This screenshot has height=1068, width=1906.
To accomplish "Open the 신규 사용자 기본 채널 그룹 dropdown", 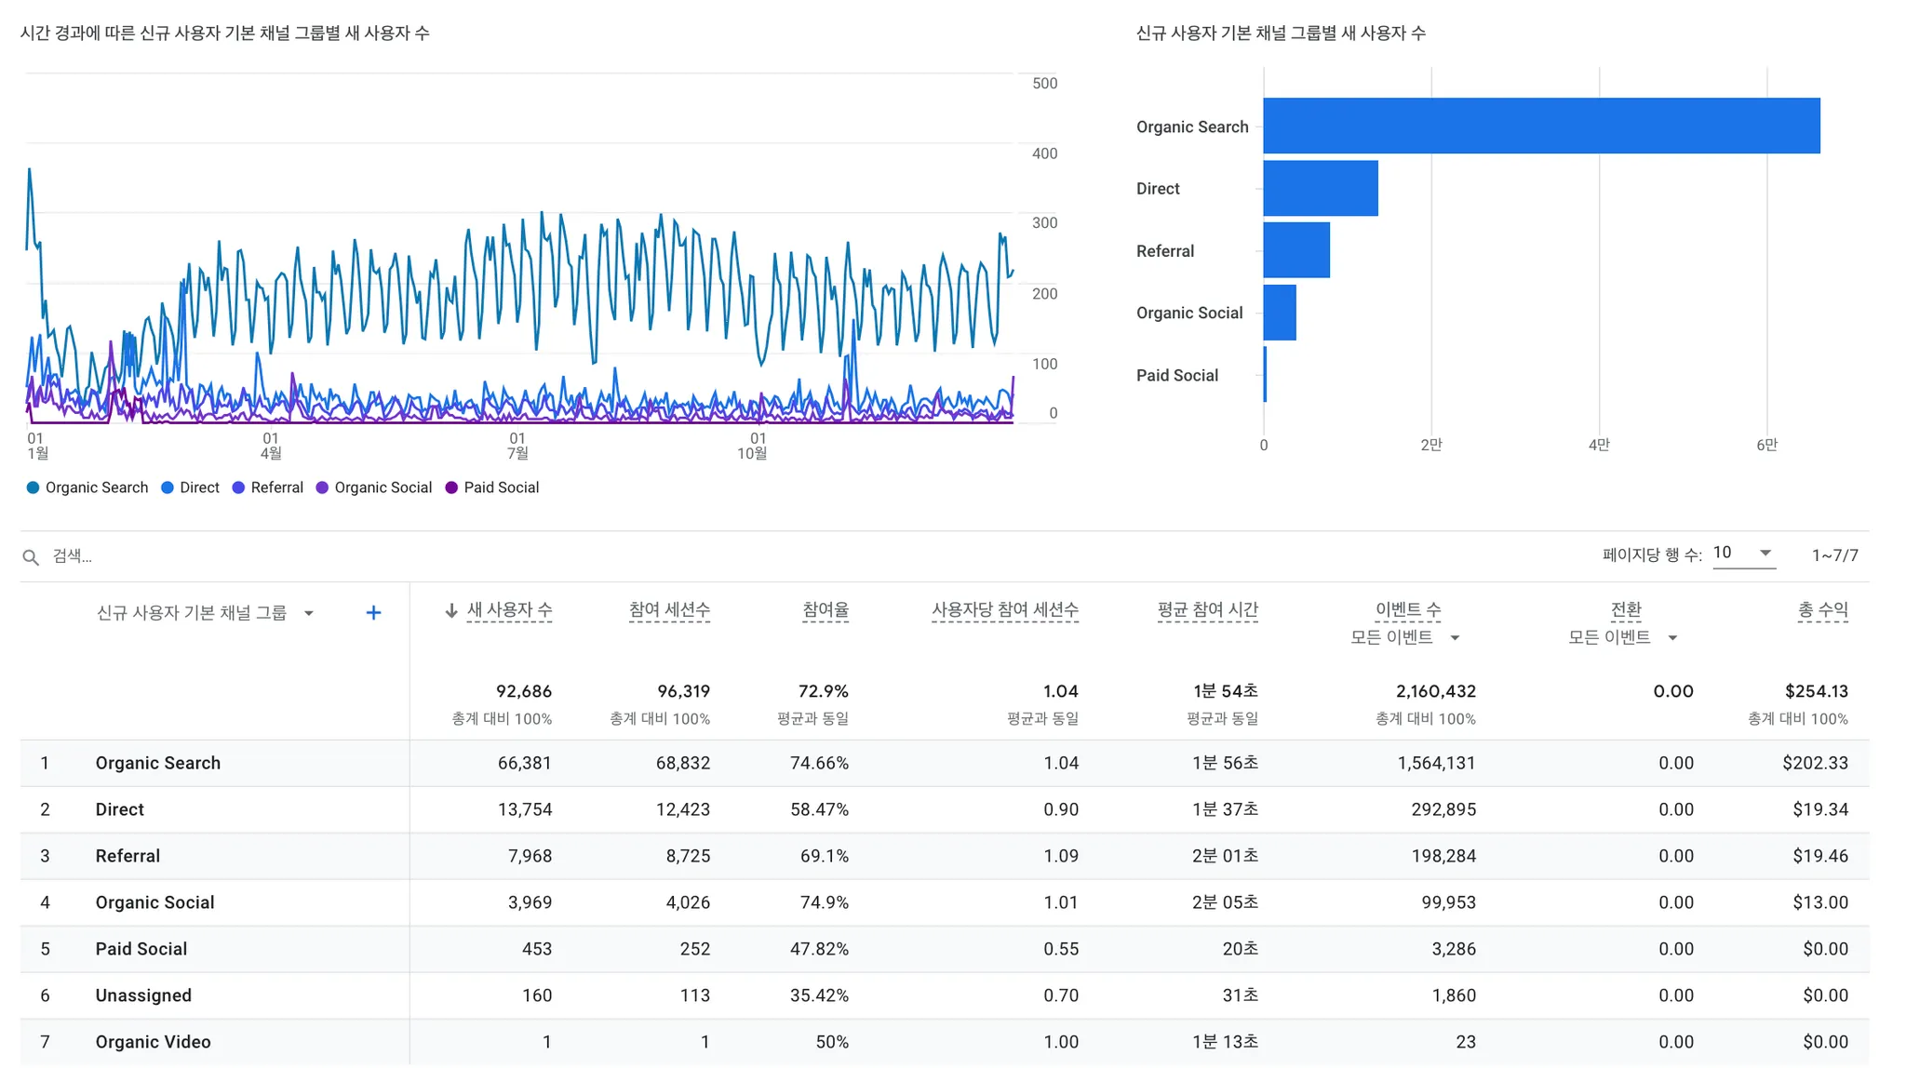I will click(308, 613).
